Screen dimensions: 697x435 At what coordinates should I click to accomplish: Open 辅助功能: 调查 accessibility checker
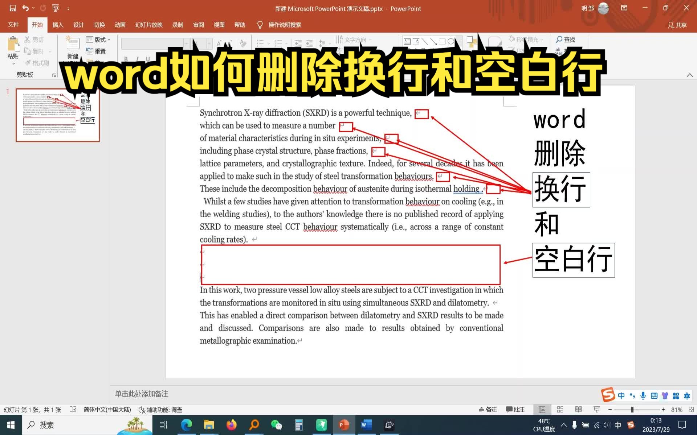tap(160, 410)
